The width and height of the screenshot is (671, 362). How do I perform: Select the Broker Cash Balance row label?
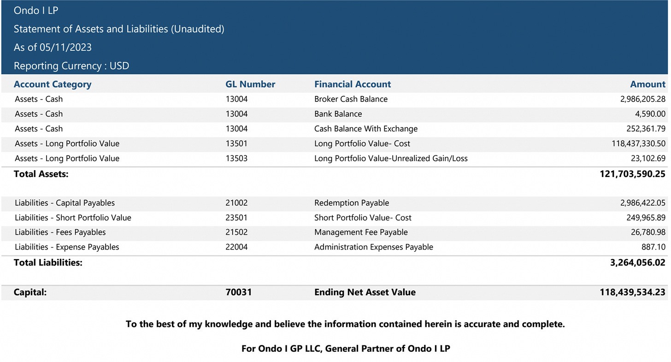pos(351,99)
